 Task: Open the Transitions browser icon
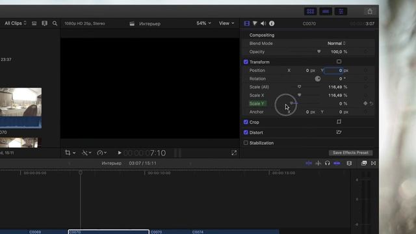point(373,163)
